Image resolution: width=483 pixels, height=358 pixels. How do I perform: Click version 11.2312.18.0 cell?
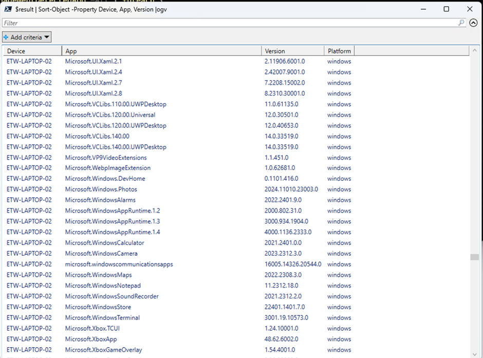coord(281,286)
